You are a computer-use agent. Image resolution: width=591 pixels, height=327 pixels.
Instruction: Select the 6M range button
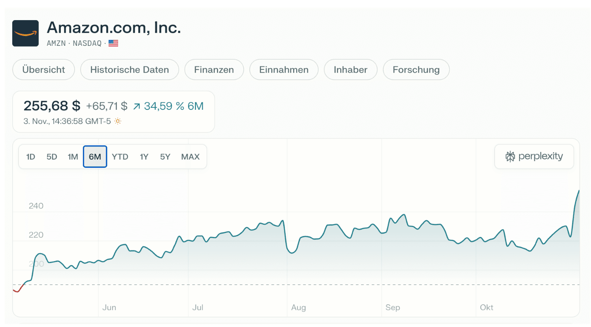click(95, 157)
